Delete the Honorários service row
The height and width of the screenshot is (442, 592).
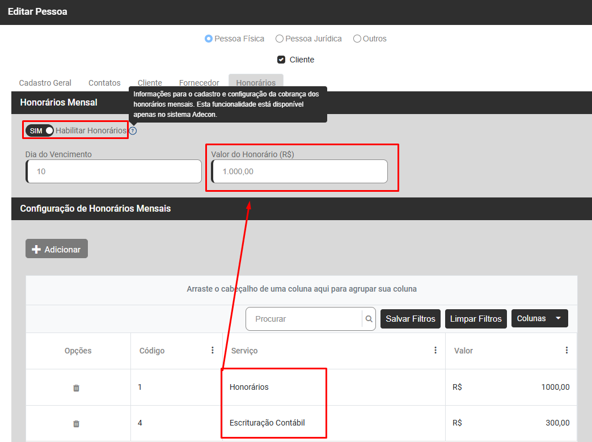pyautogui.click(x=77, y=388)
